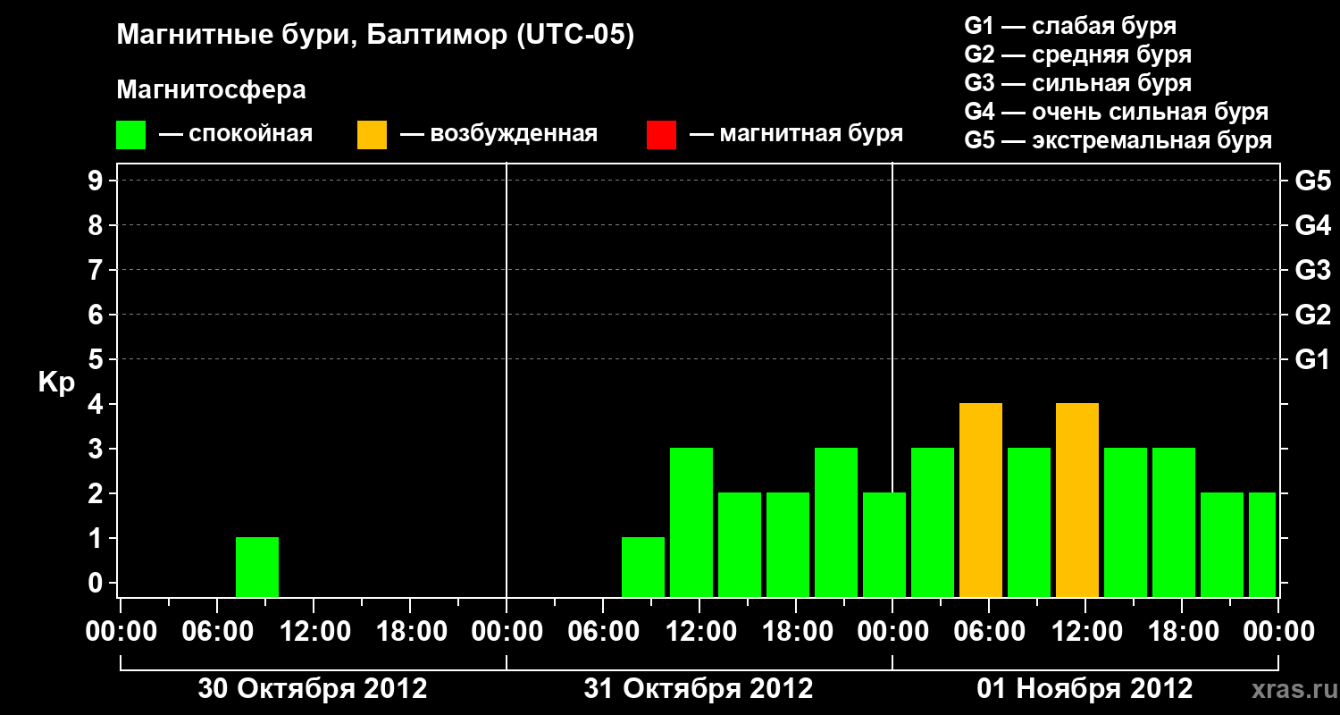Image resolution: width=1340 pixels, height=715 pixels.
Task: Click the standalone 'G1' right-axis label
Action: (x=1312, y=359)
